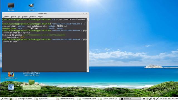Click LICENSE.txt in the terminal output

pyautogui.click(x=32, y=28)
